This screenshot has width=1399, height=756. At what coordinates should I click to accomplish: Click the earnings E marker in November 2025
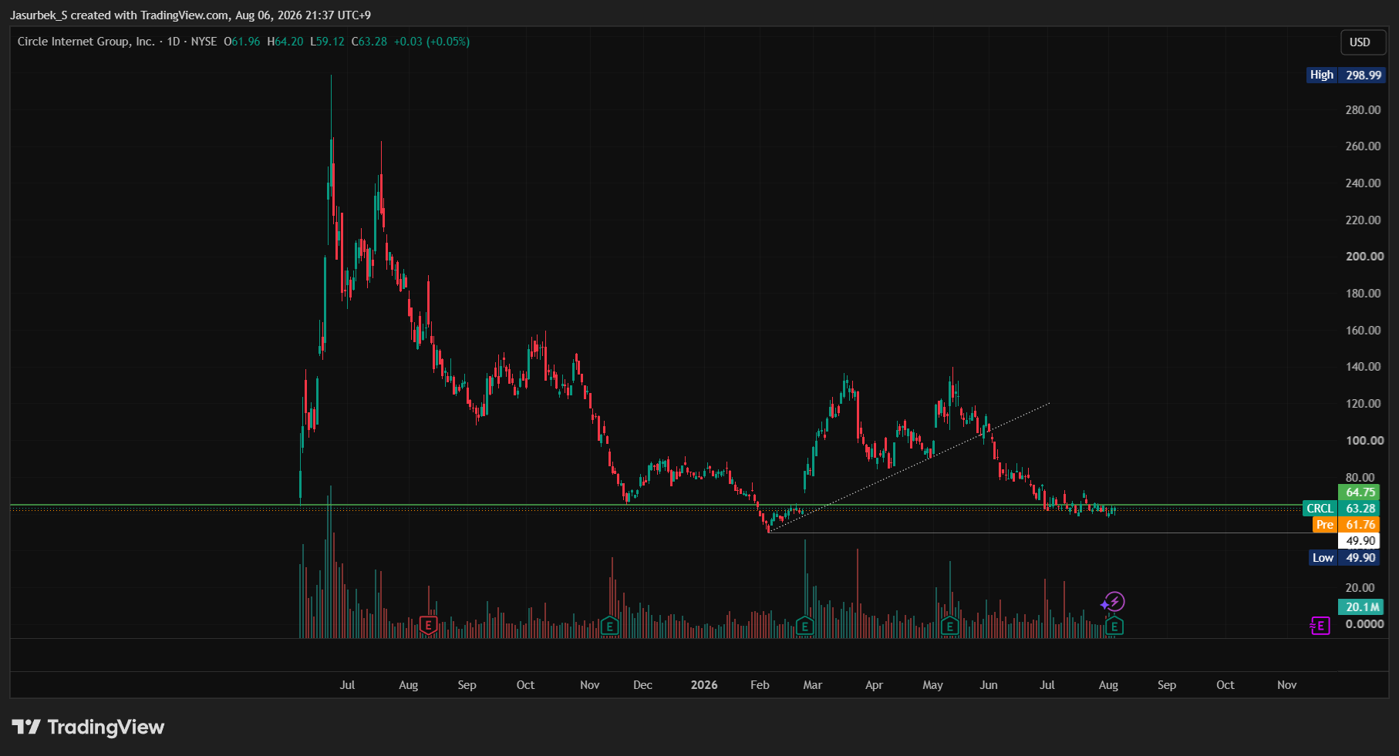pyautogui.click(x=609, y=626)
